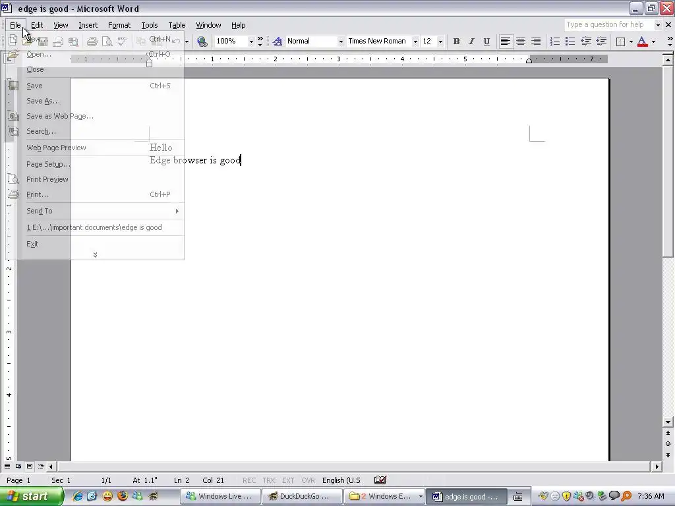Click the New Blank Document icon
The width and height of the screenshot is (675, 506).
pos(13,40)
